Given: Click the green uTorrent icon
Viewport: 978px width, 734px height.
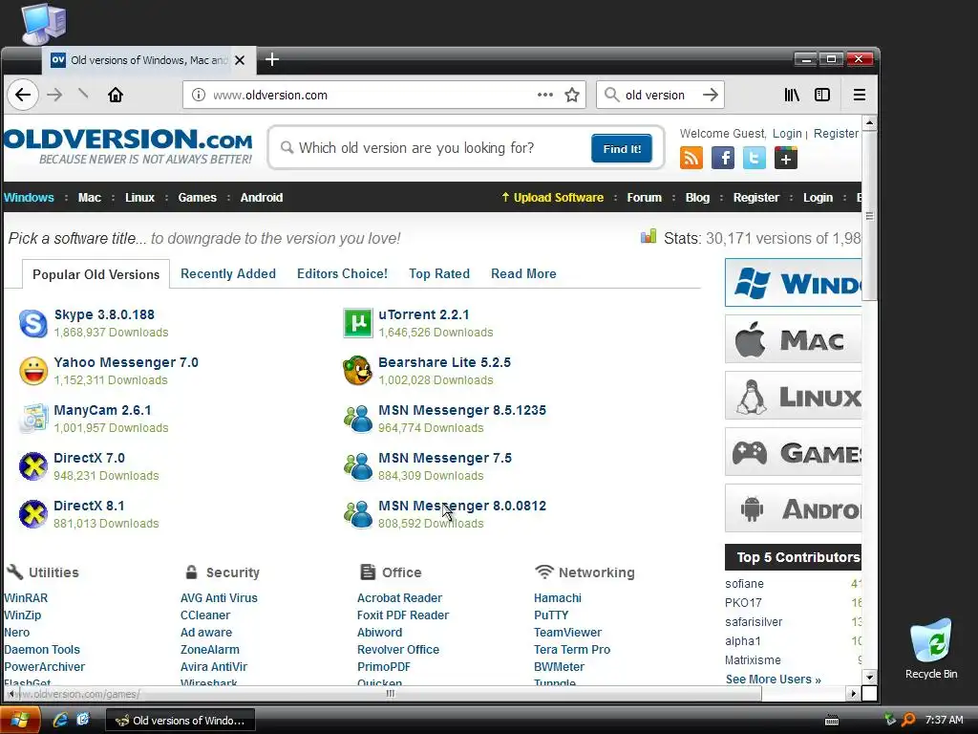Looking at the screenshot, I should pos(358,323).
